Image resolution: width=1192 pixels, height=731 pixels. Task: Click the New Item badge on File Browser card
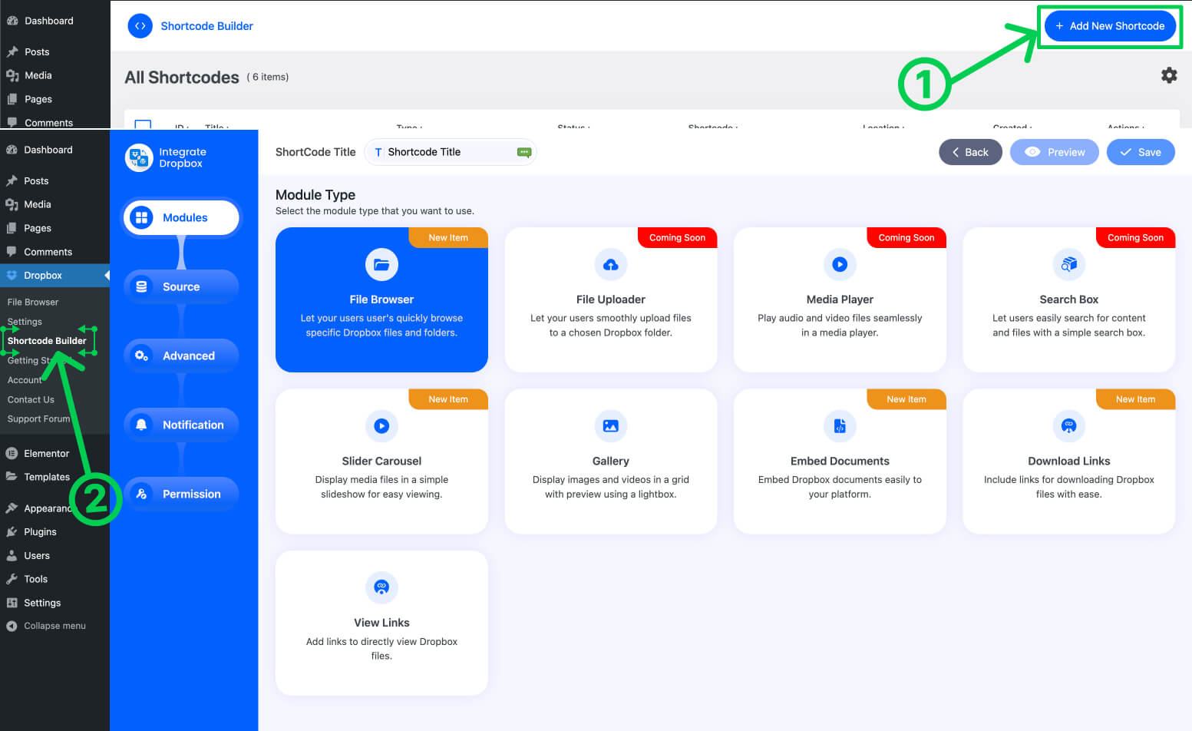448,237
